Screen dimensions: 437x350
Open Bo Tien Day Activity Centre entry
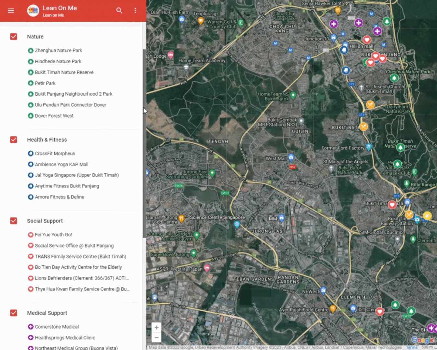click(78, 267)
